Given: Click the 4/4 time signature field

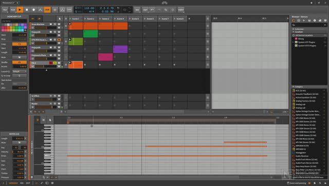Looking at the screenshot, I should pos(92,11).
